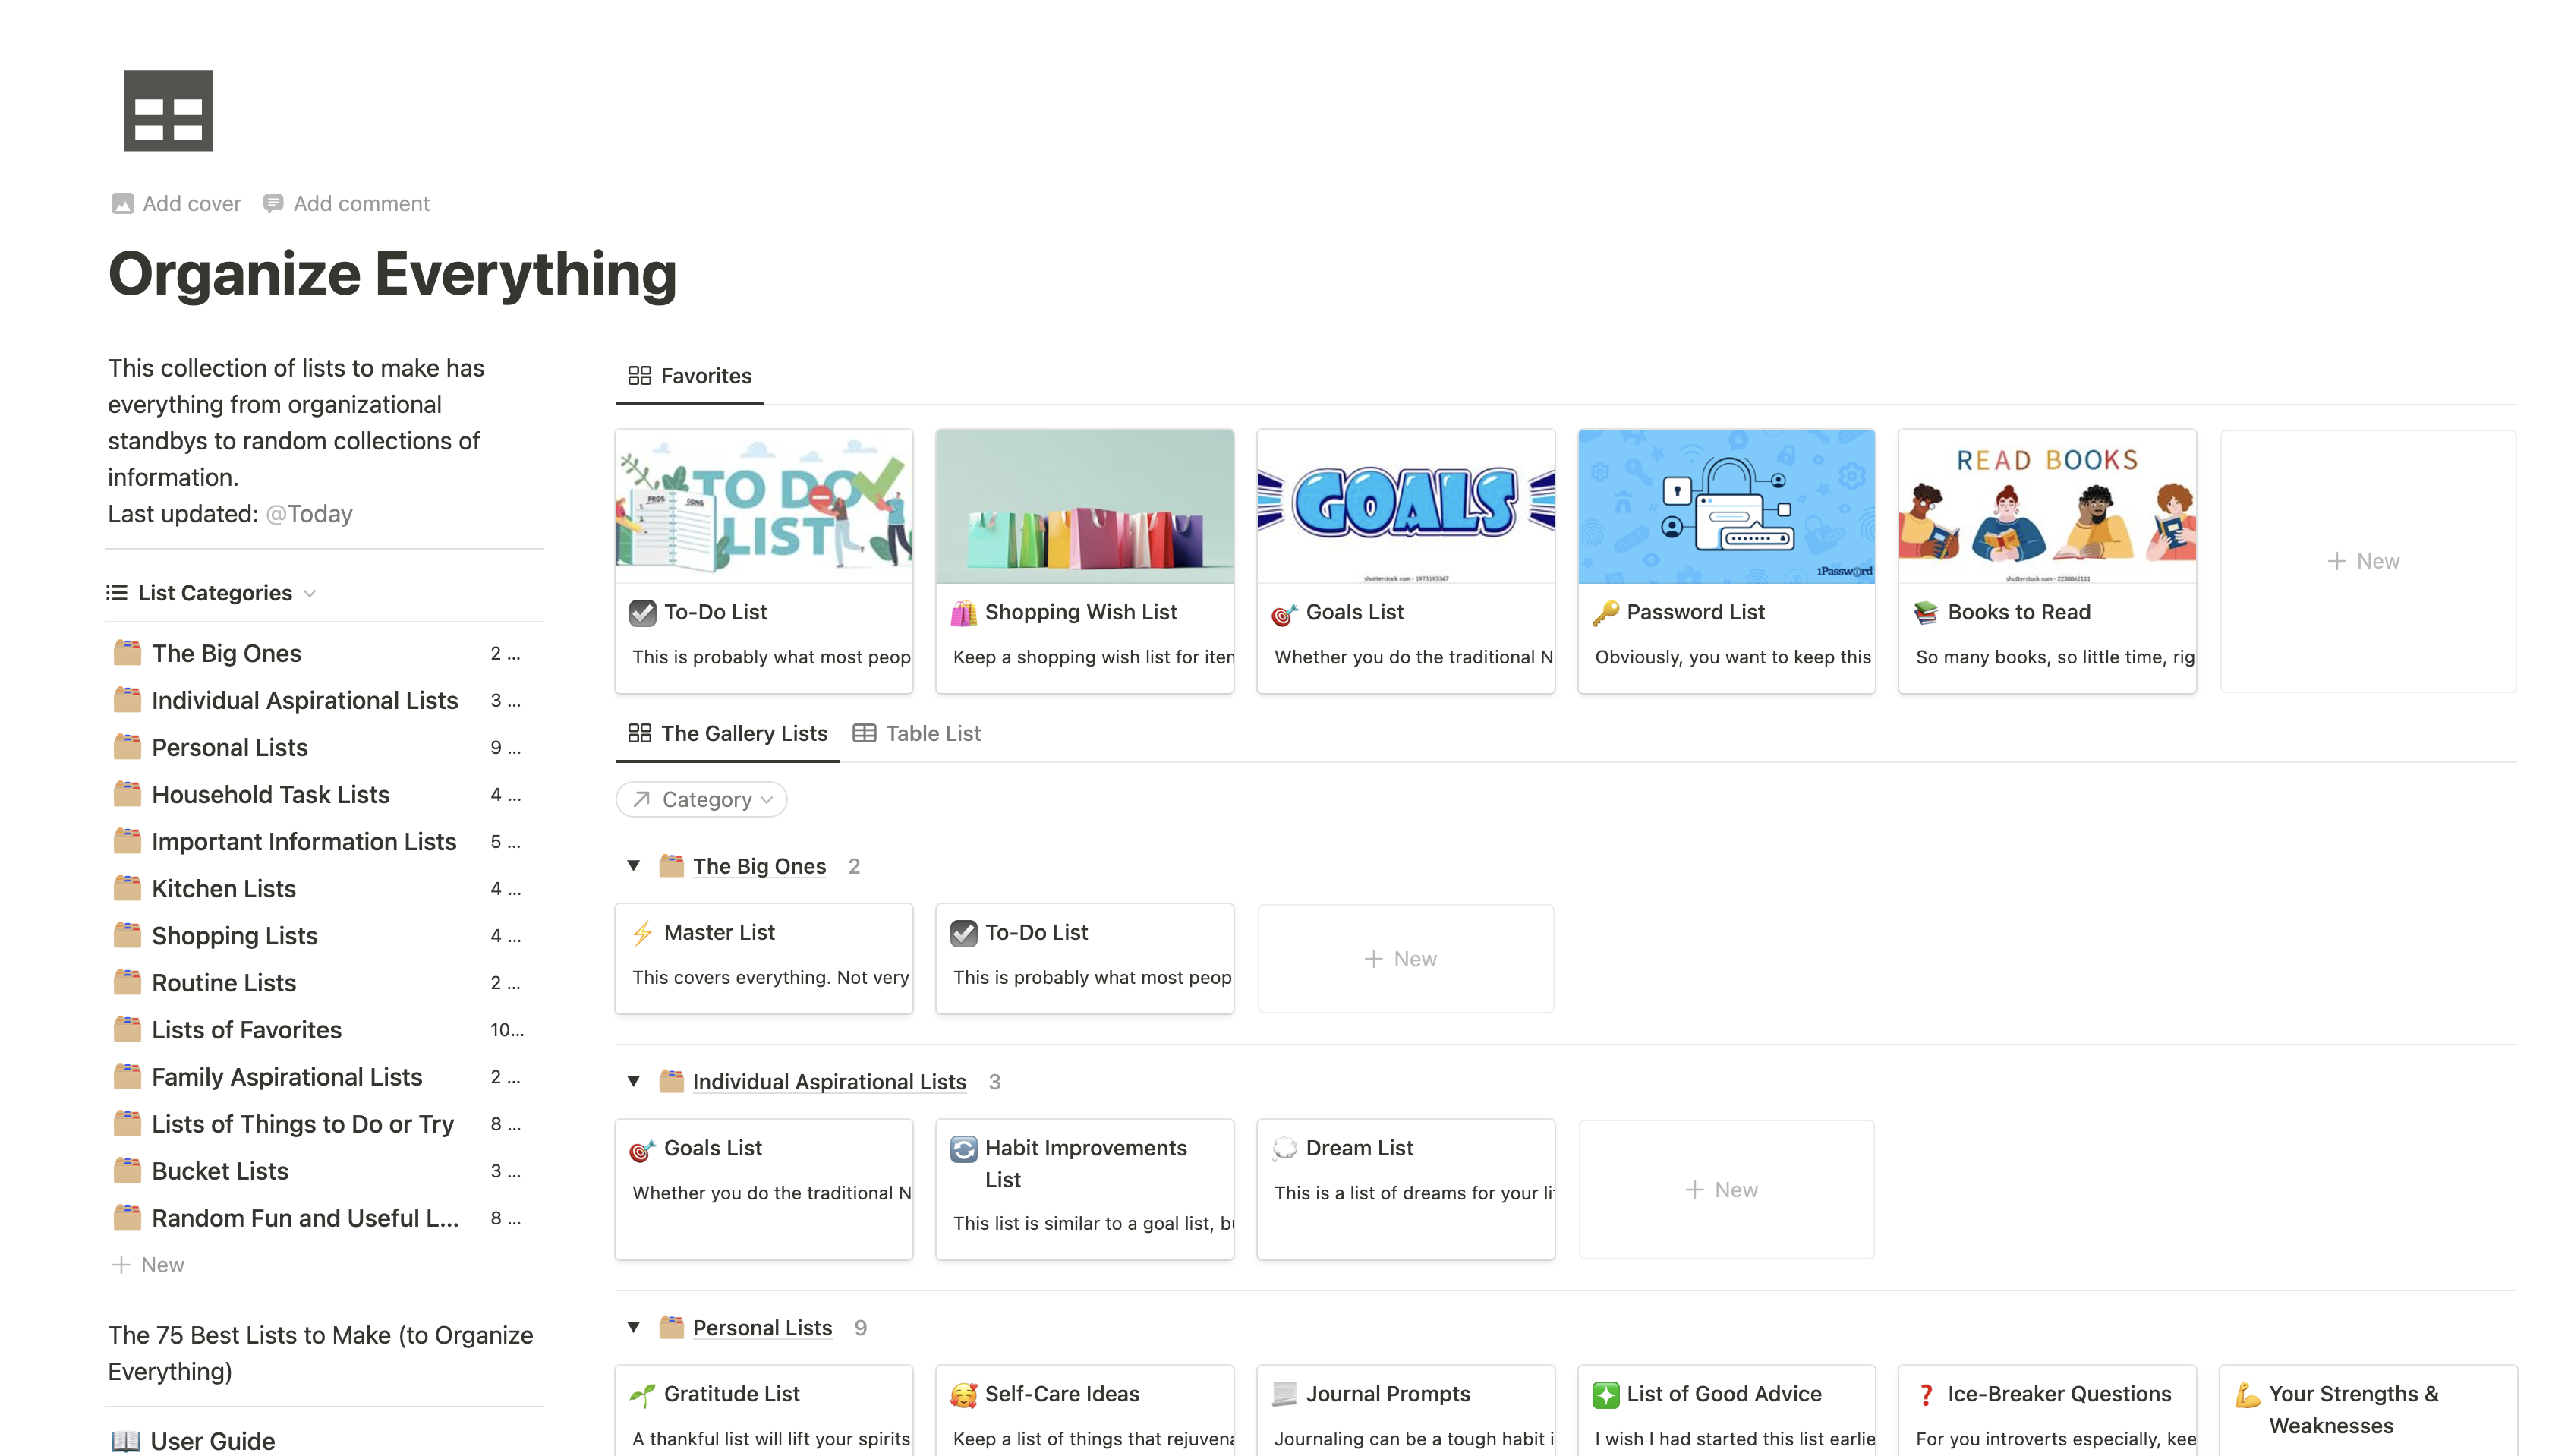Click the bullet list icon beside List Categories
Screen dimensions: 2549x1456
click(117, 592)
